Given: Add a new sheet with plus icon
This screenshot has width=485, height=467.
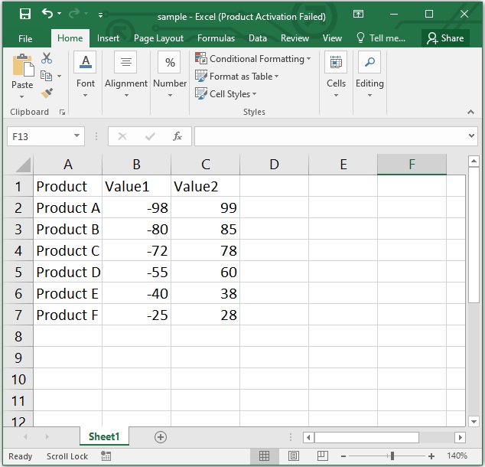Looking at the screenshot, I should coord(161,436).
